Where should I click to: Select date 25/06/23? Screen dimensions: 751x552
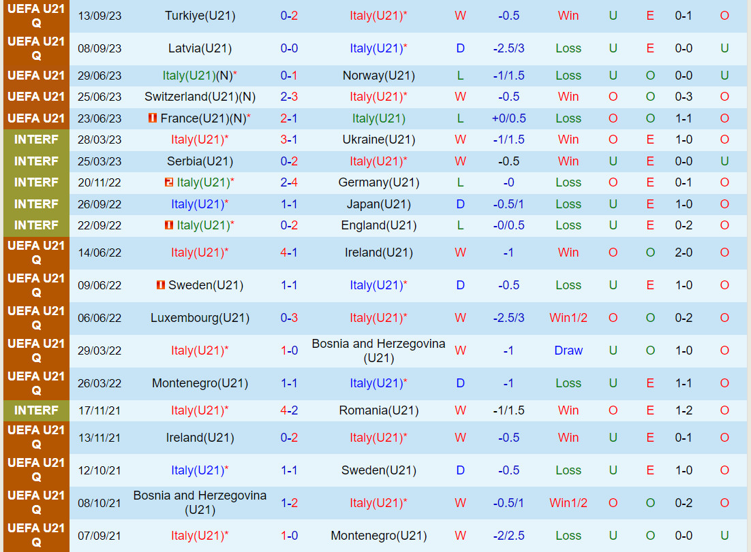(x=99, y=97)
